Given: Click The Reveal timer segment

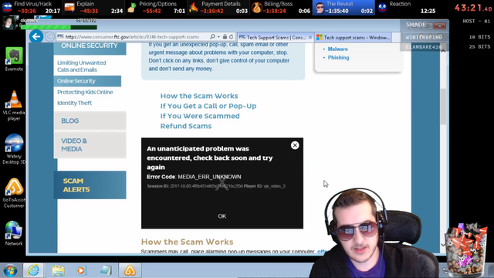Looking at the screenshot, I should (343, 8).
